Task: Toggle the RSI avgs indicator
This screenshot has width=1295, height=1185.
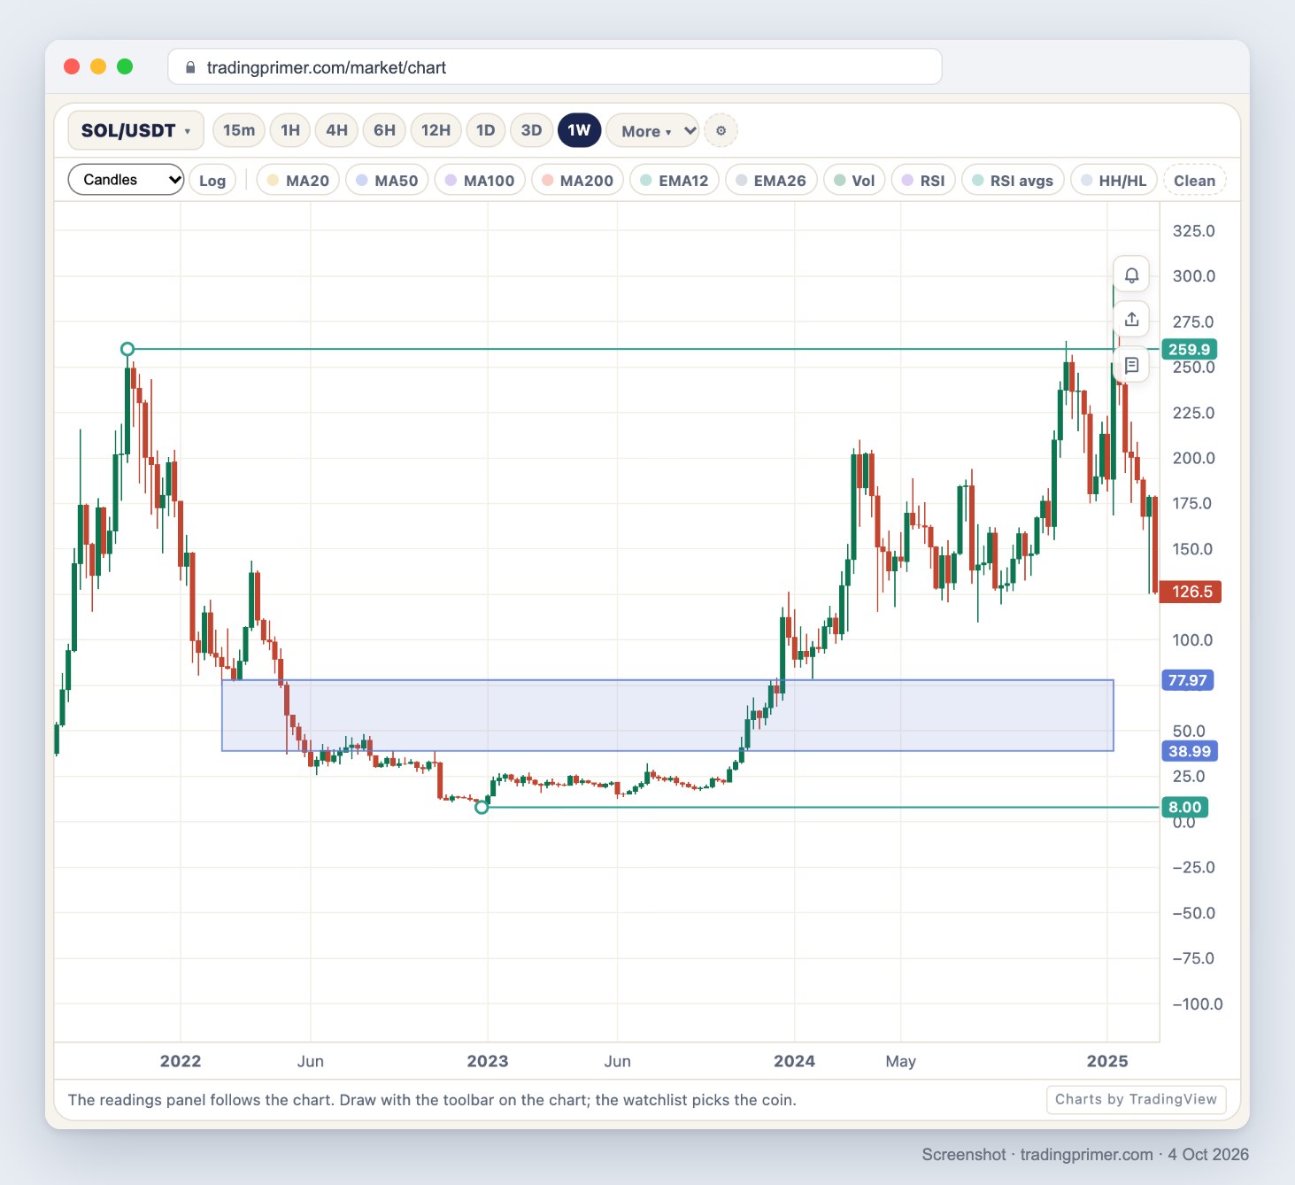Action: coord(1013,181)
